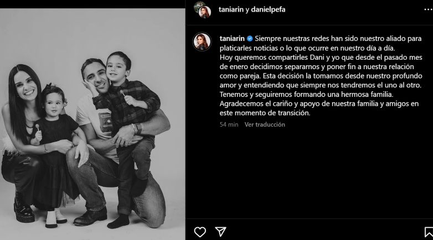433x240 pixels.
Task: Share post via paper plane icon
Action: coord(220,232)
